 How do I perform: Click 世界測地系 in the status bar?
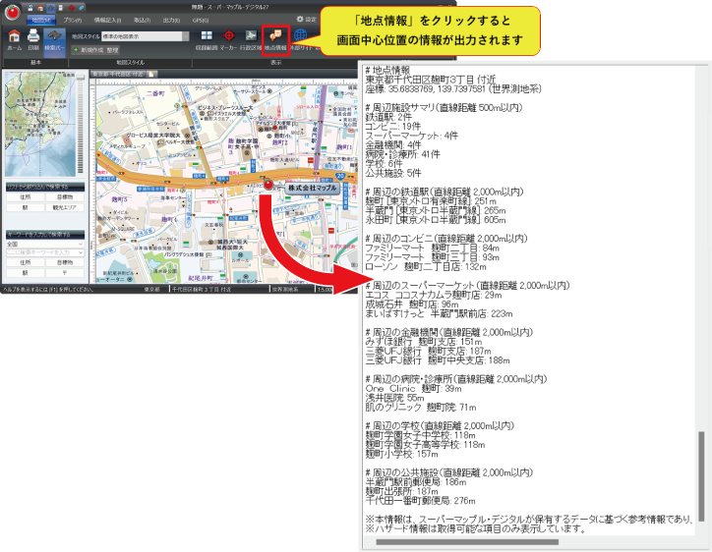pyautogui.click(x=285, y=290)
